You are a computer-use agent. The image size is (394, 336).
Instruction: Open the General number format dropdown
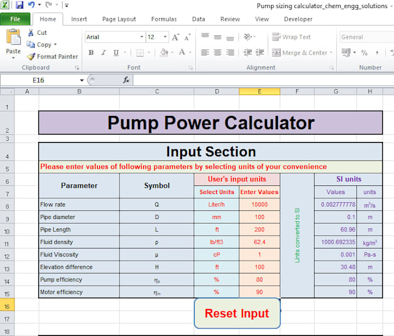367,37
